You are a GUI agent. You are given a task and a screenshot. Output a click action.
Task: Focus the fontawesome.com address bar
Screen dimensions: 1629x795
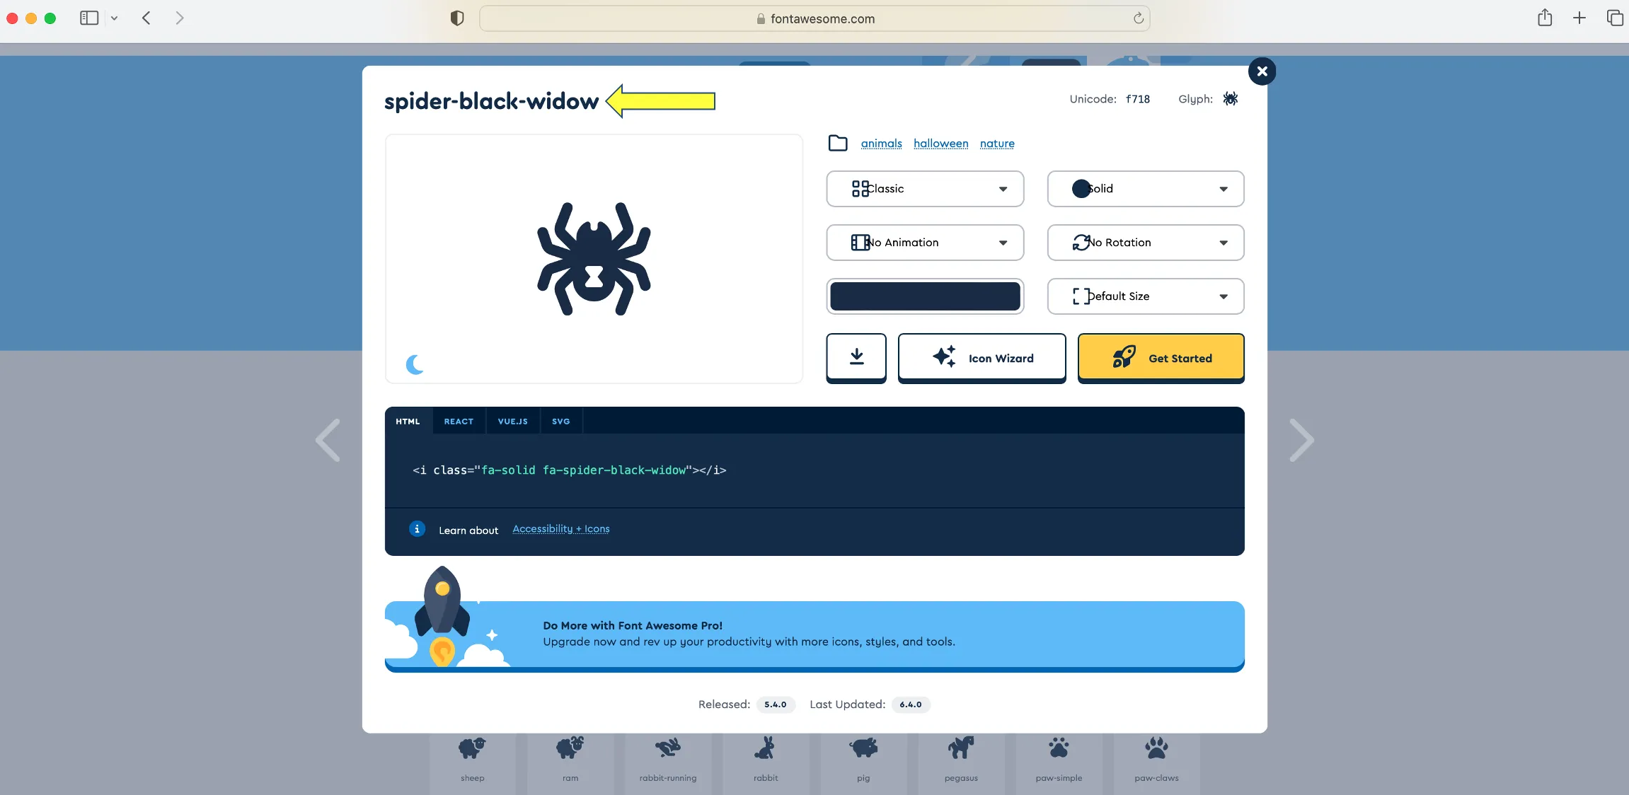click(814, 18)
